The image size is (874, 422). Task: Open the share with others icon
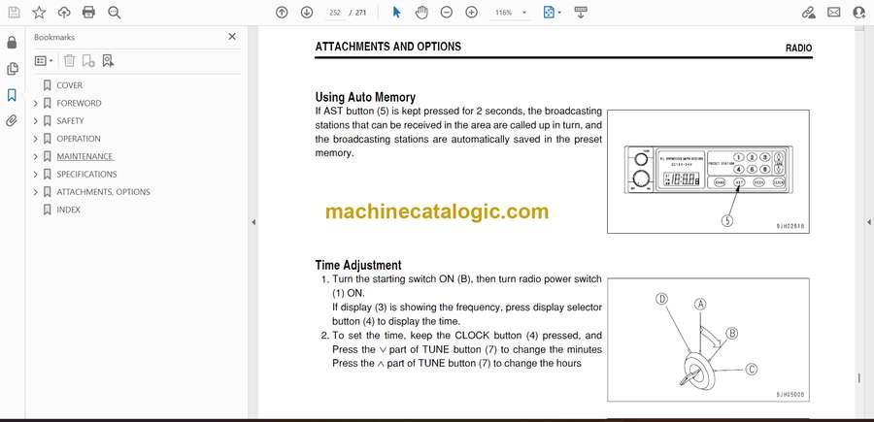pyautogui.click(x=859, y=13)
